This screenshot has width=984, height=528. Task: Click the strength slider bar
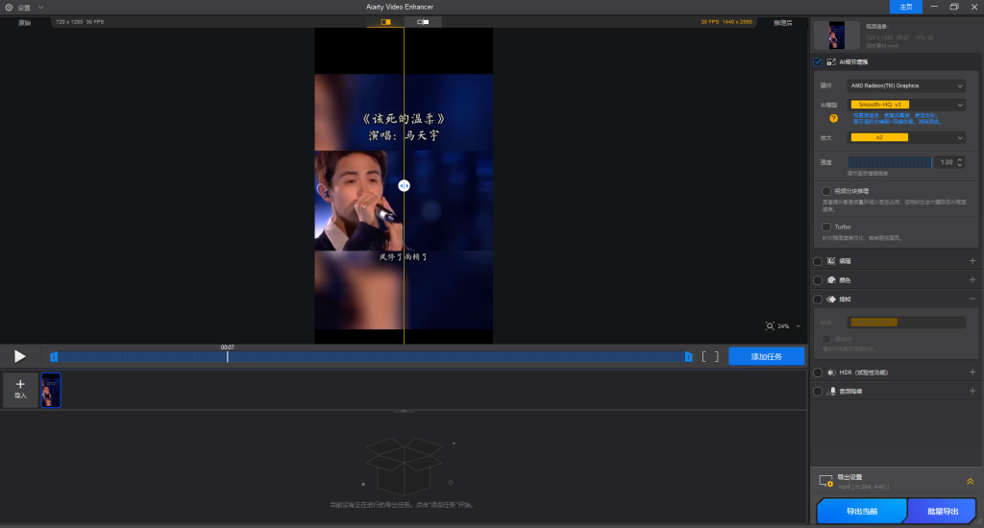[x=890, y=162]
